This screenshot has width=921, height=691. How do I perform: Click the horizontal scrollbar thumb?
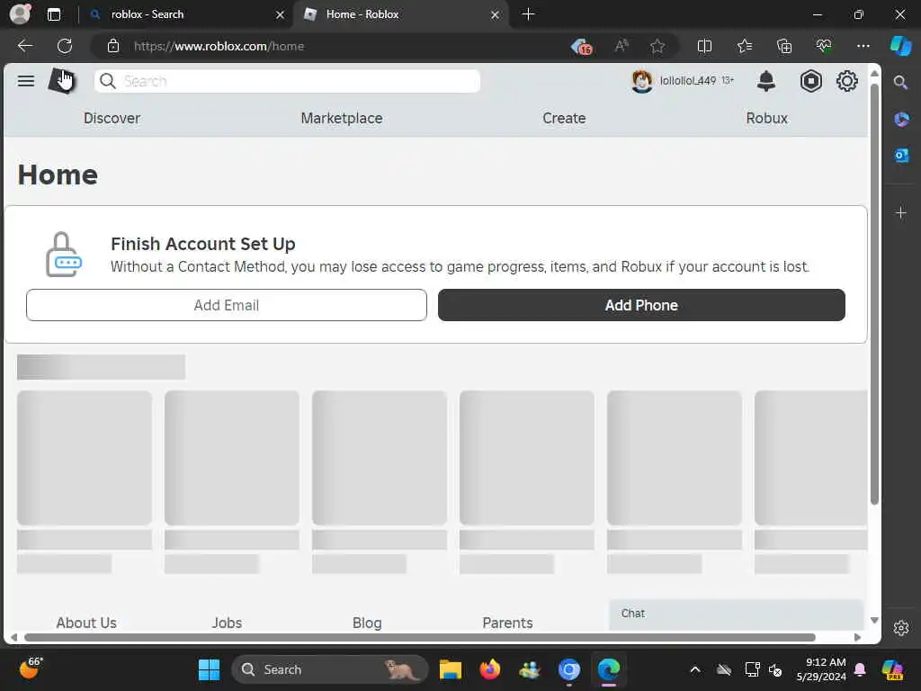pyautogui.click(x=420, y=638)
